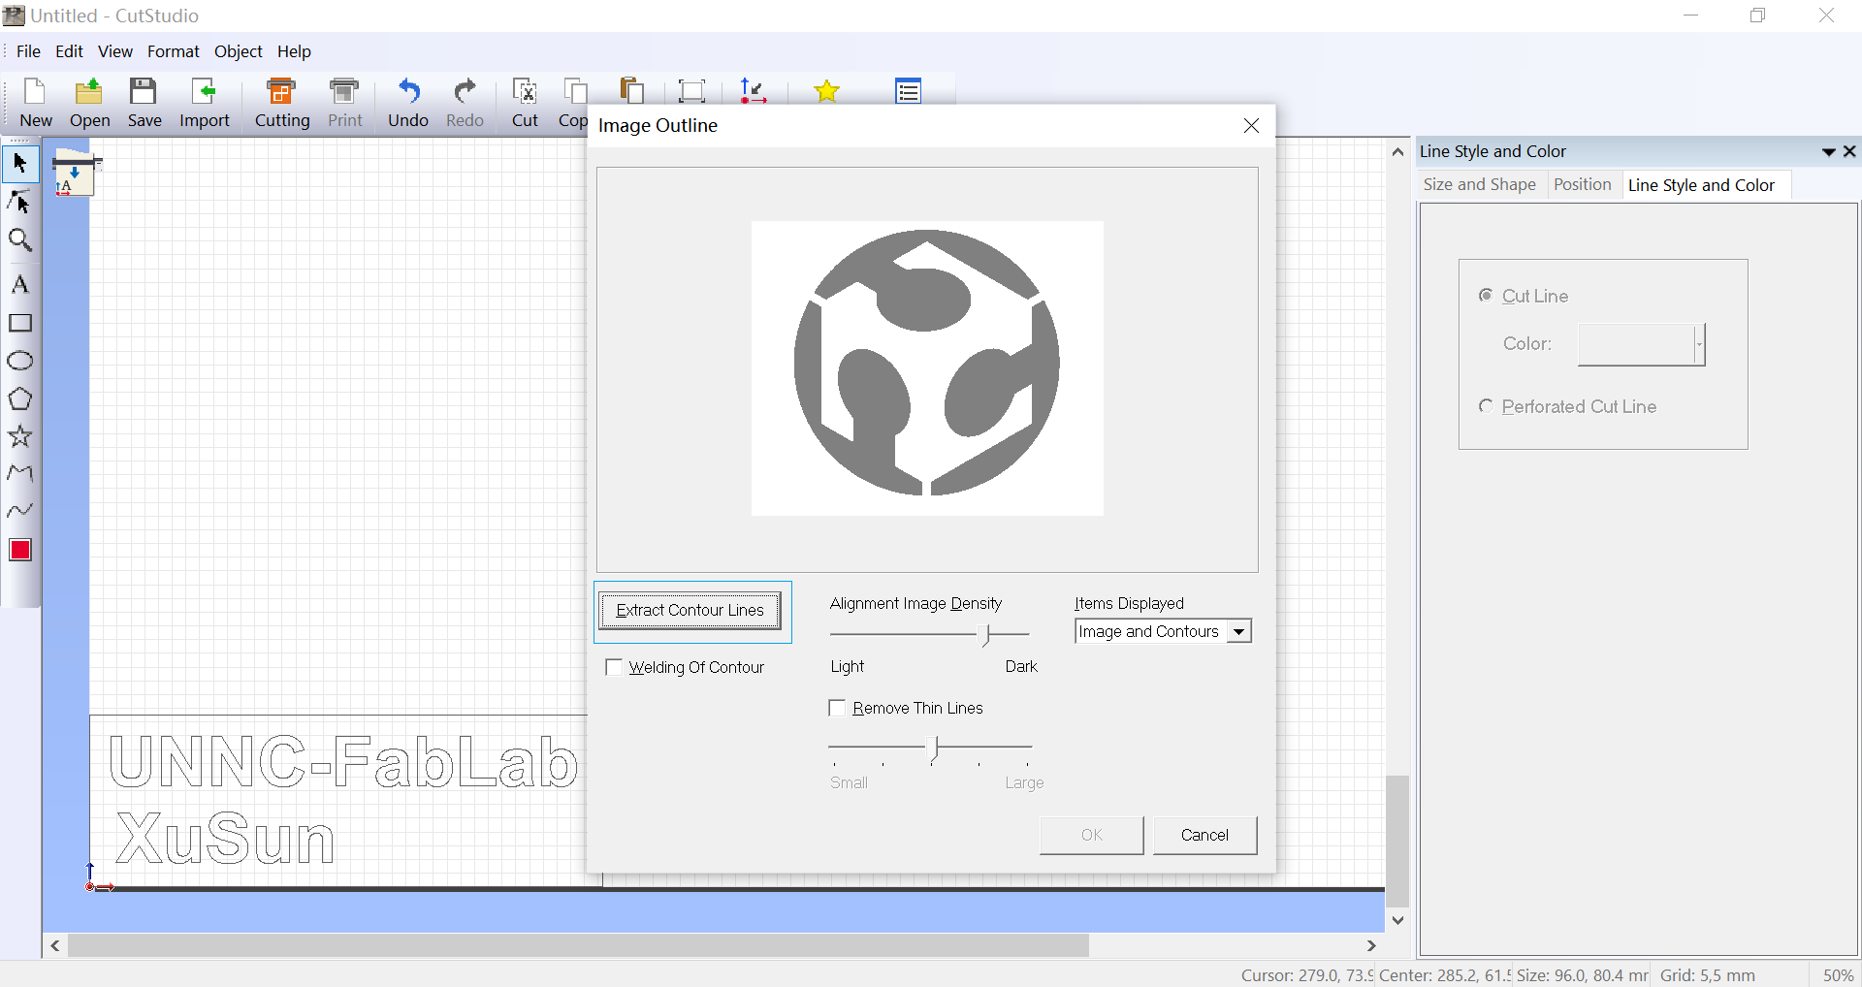Image resolution: width=1862 pixels, height=987 pixels.
Task: Click the yellow star toolbar icon
Action: [826, 91]
